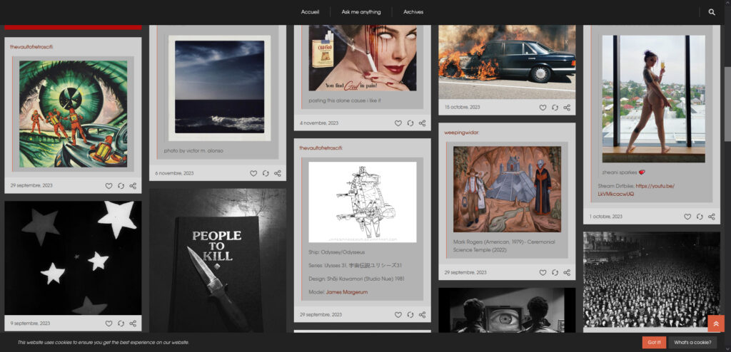Screen dimensions: 731x352
Task: Reblog the Odyssey ship design post
Action: (x=410, y=315)
